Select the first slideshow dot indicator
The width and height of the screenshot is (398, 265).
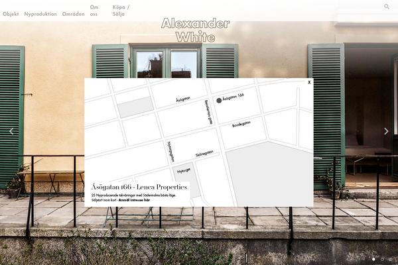[x=373, y=259]
